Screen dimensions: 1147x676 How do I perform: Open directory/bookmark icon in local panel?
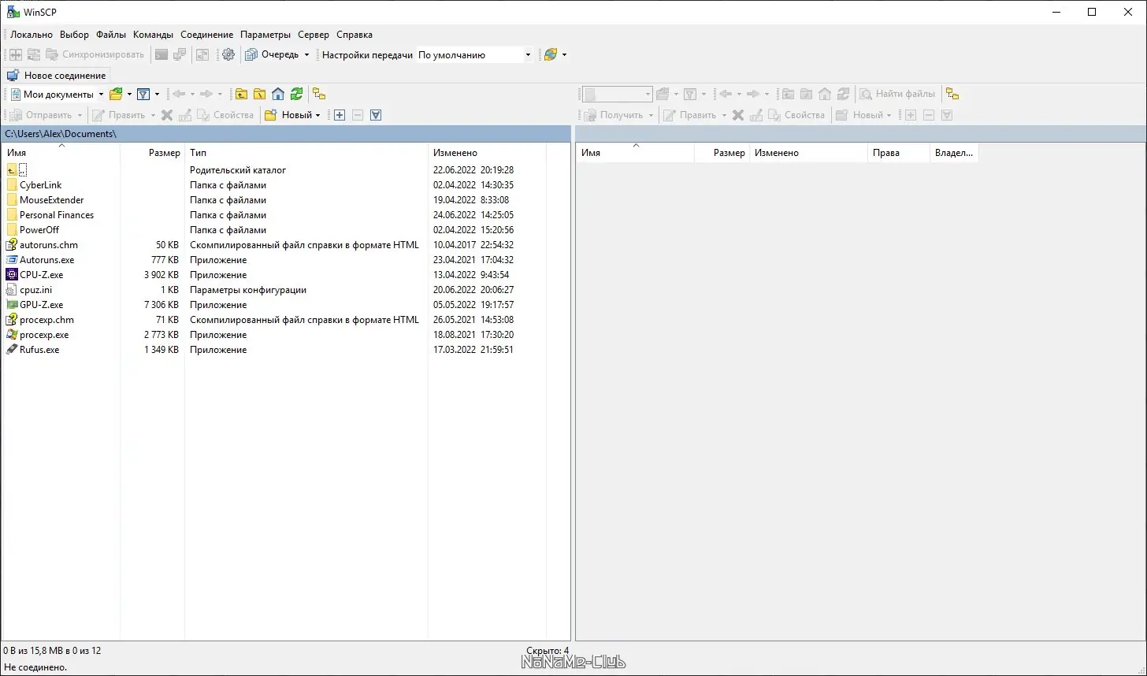click(x=116, y=94)
